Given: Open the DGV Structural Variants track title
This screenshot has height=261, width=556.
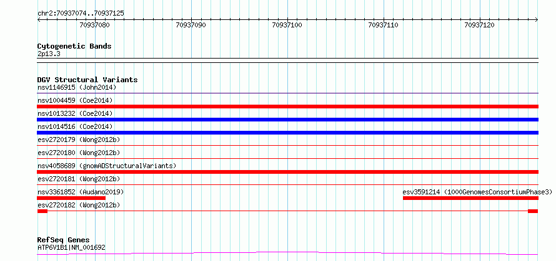Looking at the screenshot, I should point(87,80).
